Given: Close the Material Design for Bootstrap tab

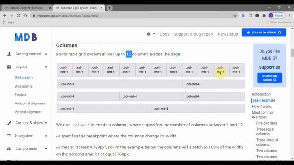Looking at the screenshot, I should [x=50, y=8].
